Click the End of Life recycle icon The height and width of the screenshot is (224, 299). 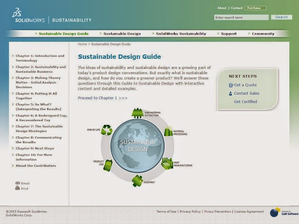pyautogui.click(x=107, y=130)
